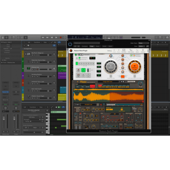Click the Rec button on pattern sequencer
Screen dimensions: 170x170
point(78,70)
